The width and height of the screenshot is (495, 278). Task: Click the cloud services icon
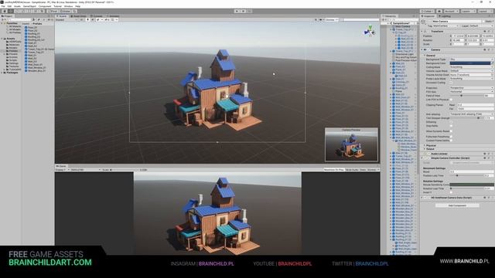click(439, 11)
